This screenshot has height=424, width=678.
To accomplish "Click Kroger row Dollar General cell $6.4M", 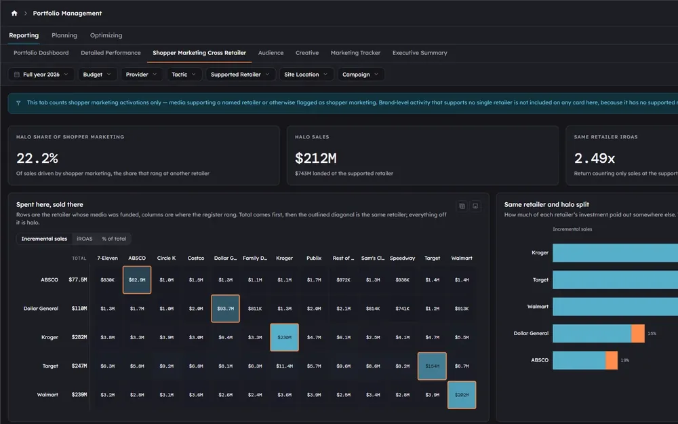I will click(225, 337).
